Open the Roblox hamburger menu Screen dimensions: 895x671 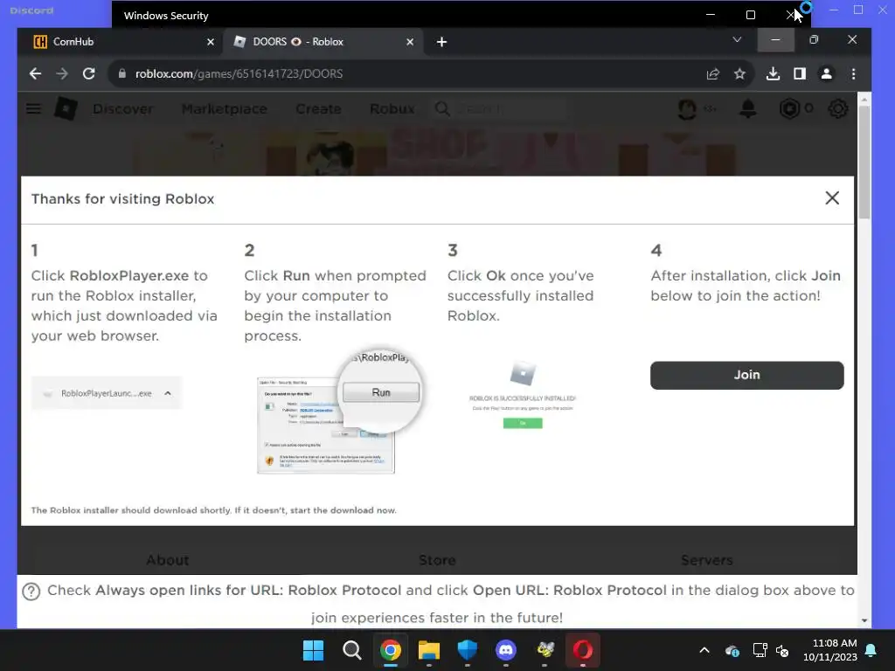pos(34,108)
